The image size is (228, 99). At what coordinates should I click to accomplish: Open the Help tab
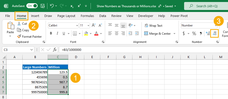[162, 16]
